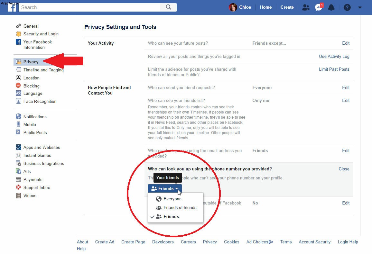Open Timeline and Tagging settings

click(x=43, y=70)
